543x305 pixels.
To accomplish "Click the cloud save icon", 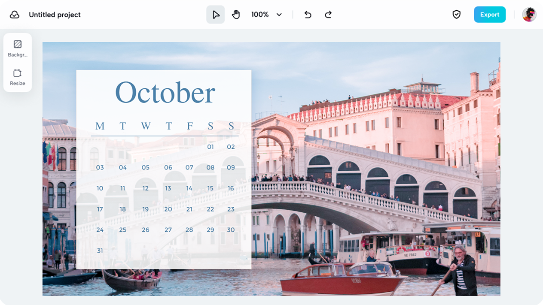I will pos(15,15).
